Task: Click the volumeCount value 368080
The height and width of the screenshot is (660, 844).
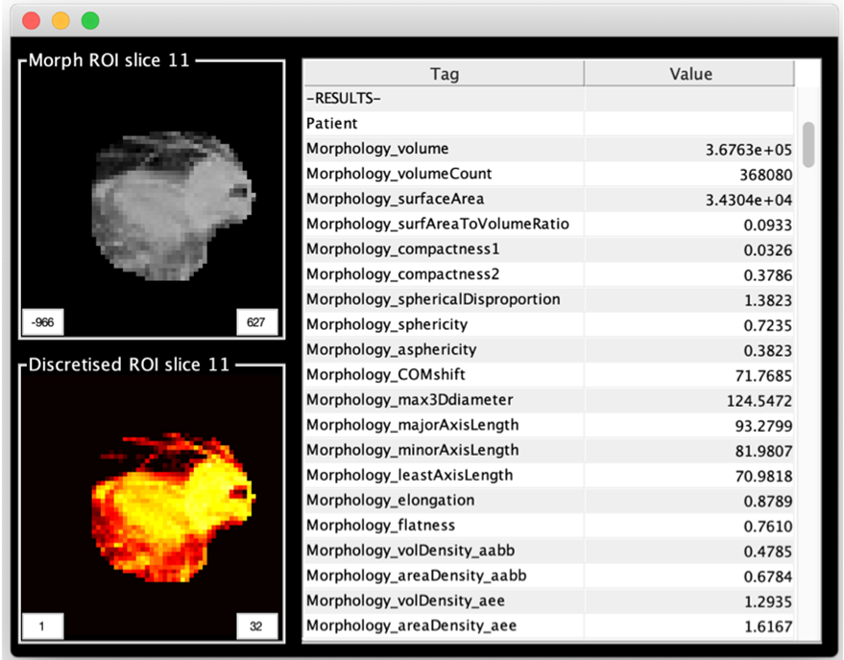Action: click(765, 175)
